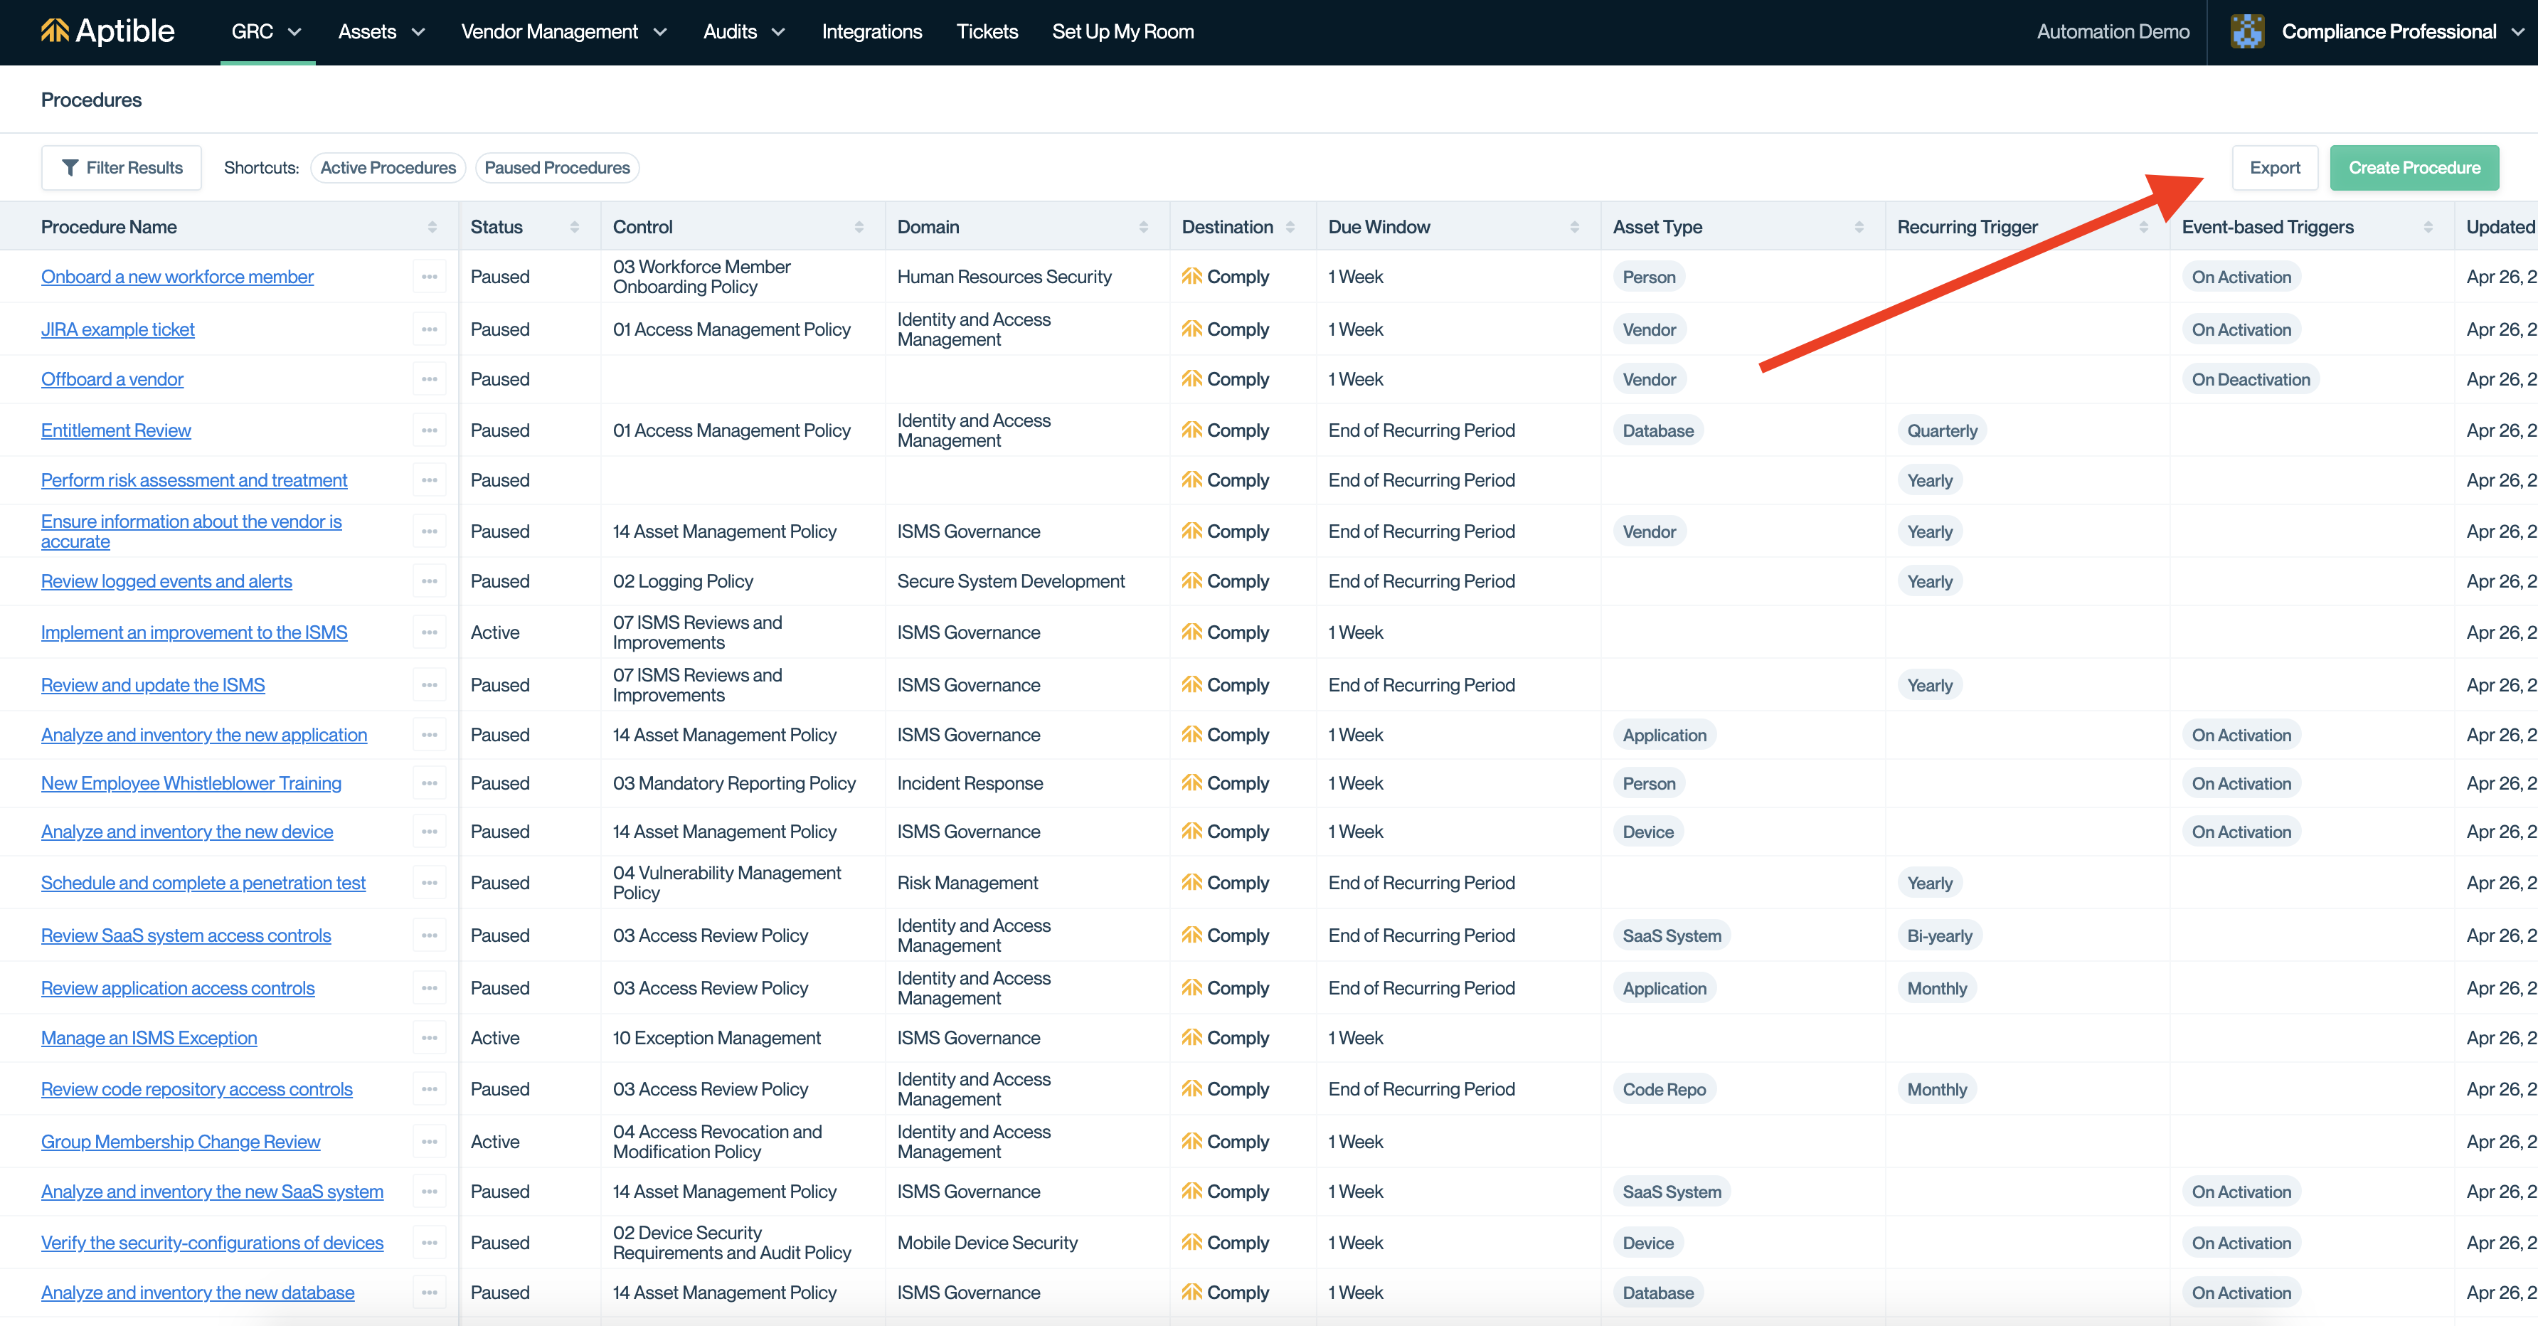The width and height of the screenshot is (2538, 1326).
Task: Expand the Vendor Management dropdown
Action: 565,31
